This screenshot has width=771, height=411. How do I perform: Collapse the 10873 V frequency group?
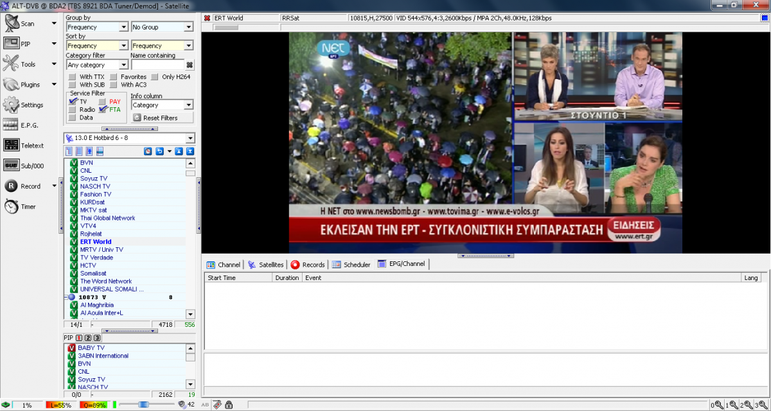[x=67, y=297]
